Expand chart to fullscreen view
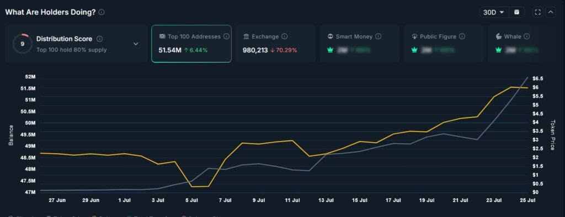 point(537,12)
